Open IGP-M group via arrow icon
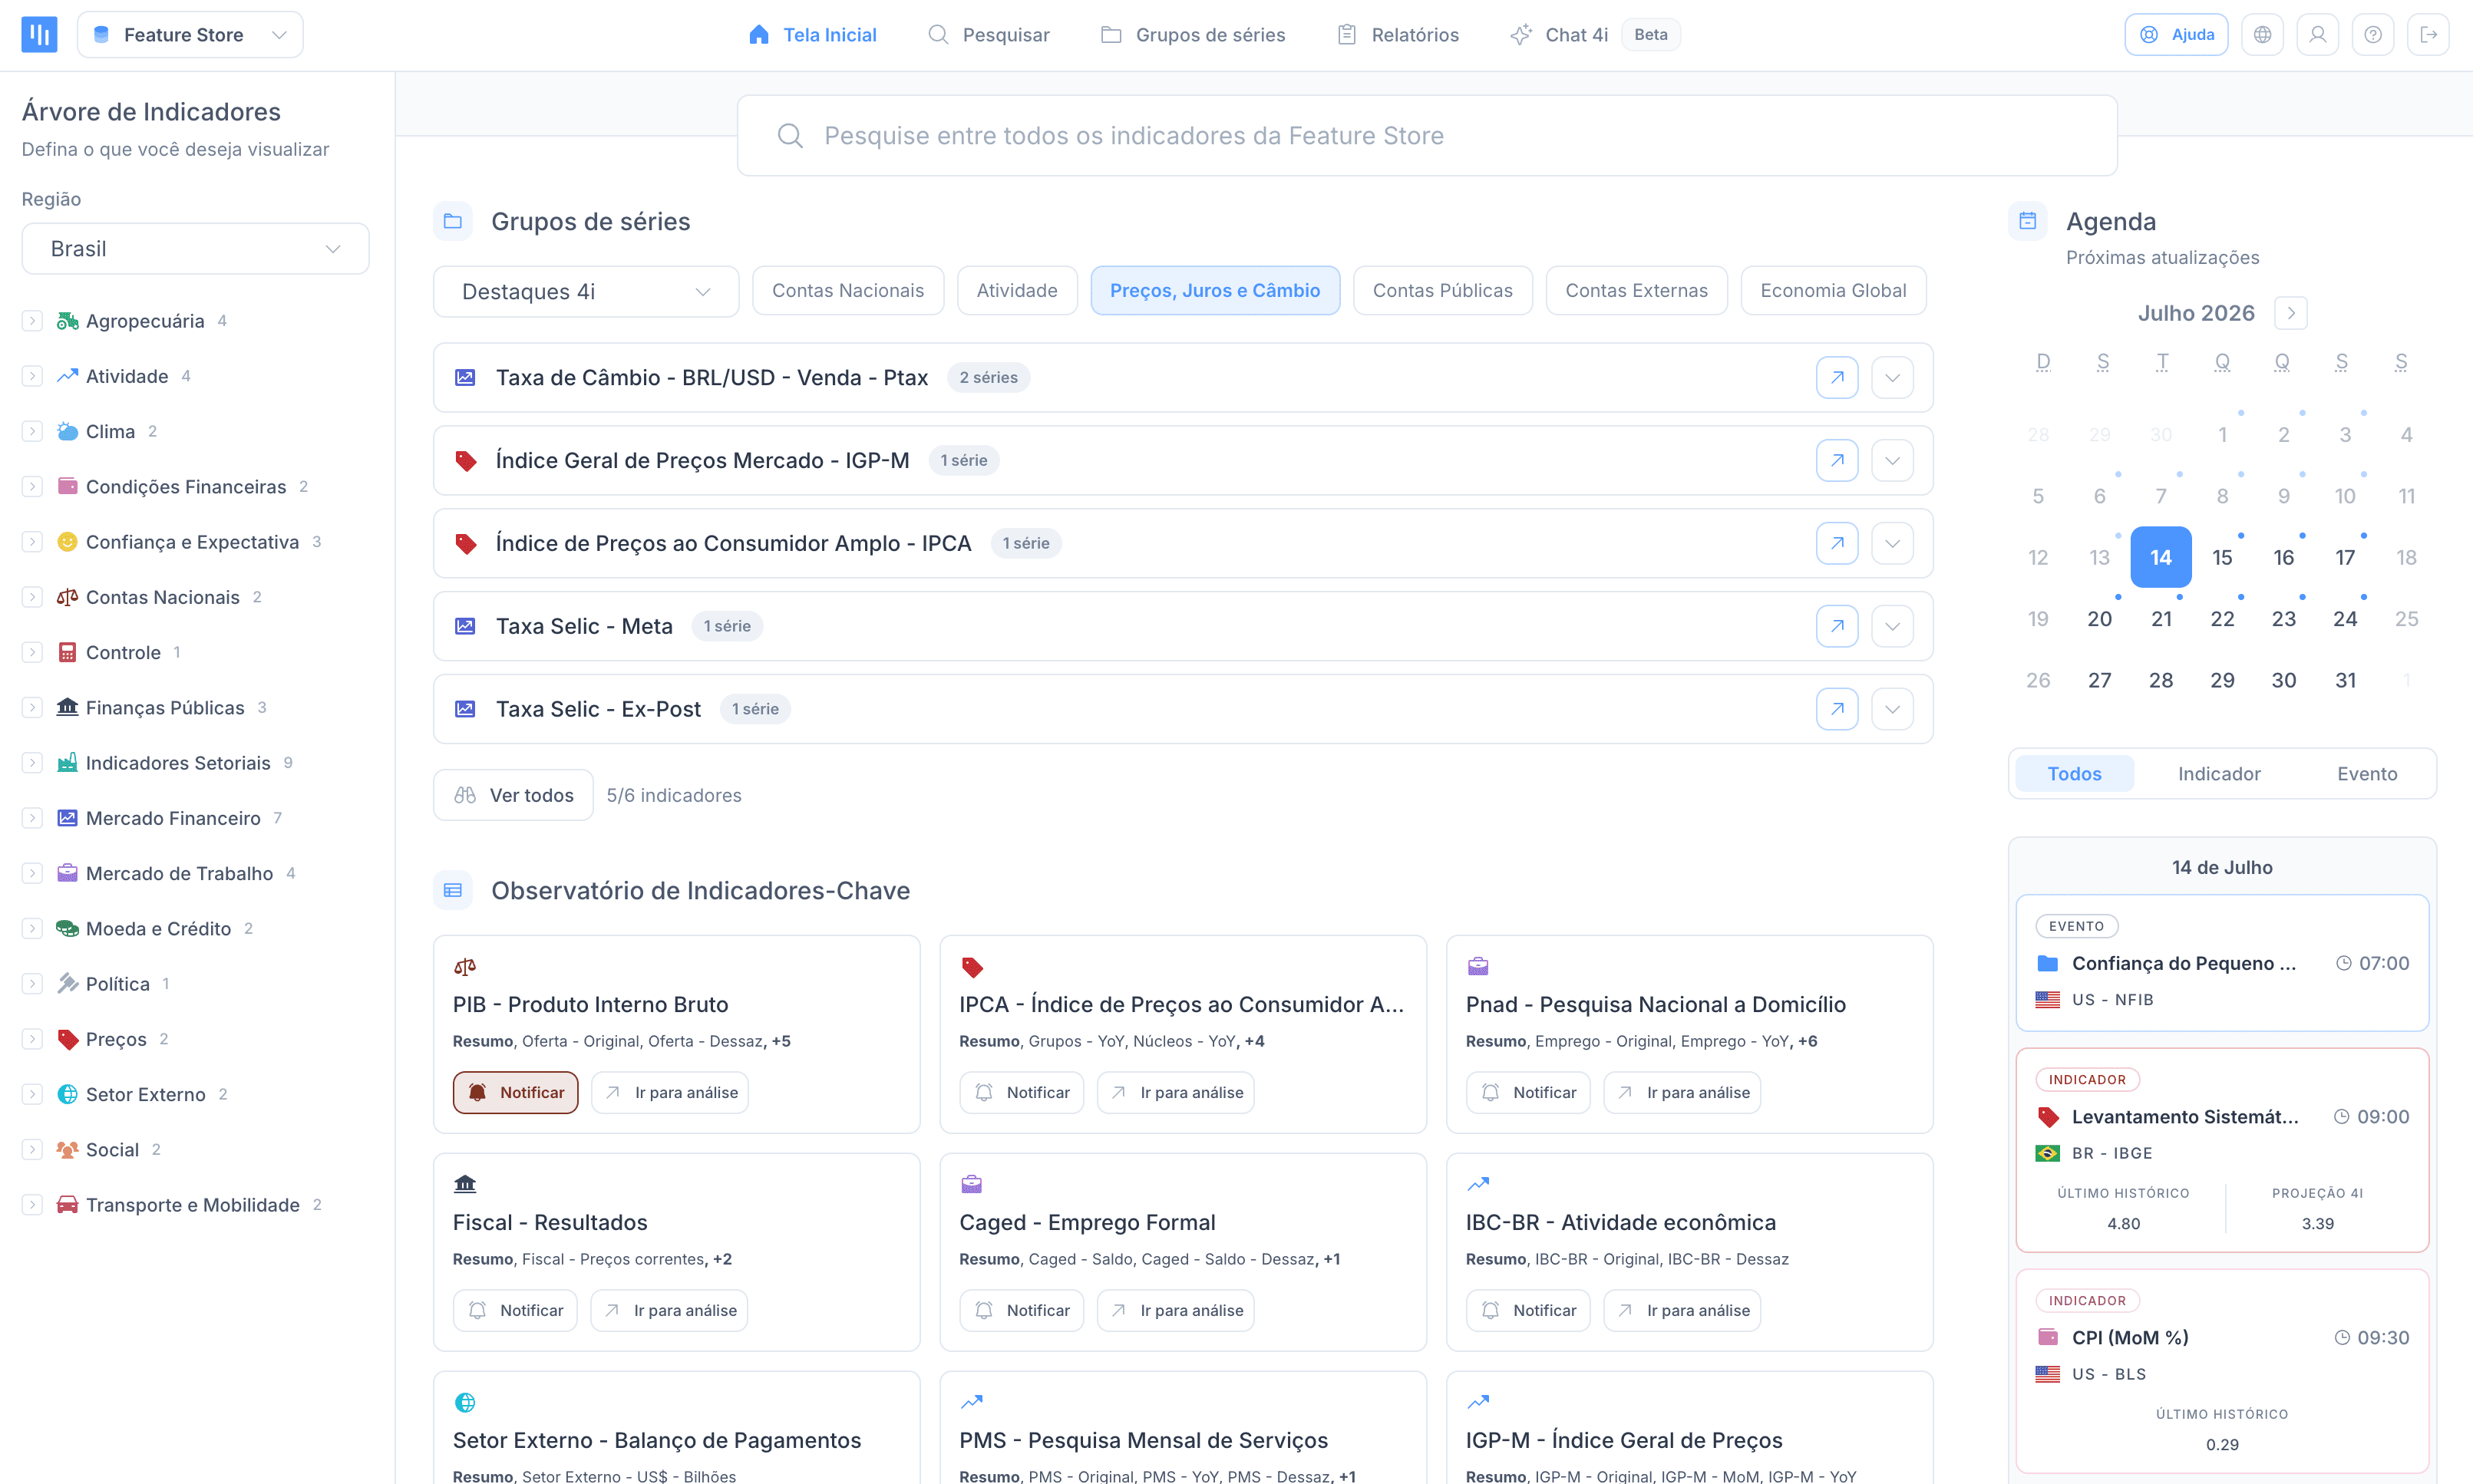This screenshot has width=2473, height=1484. click(x=1837, y=461)
